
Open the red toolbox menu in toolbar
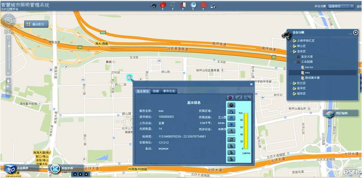[162, 5]
